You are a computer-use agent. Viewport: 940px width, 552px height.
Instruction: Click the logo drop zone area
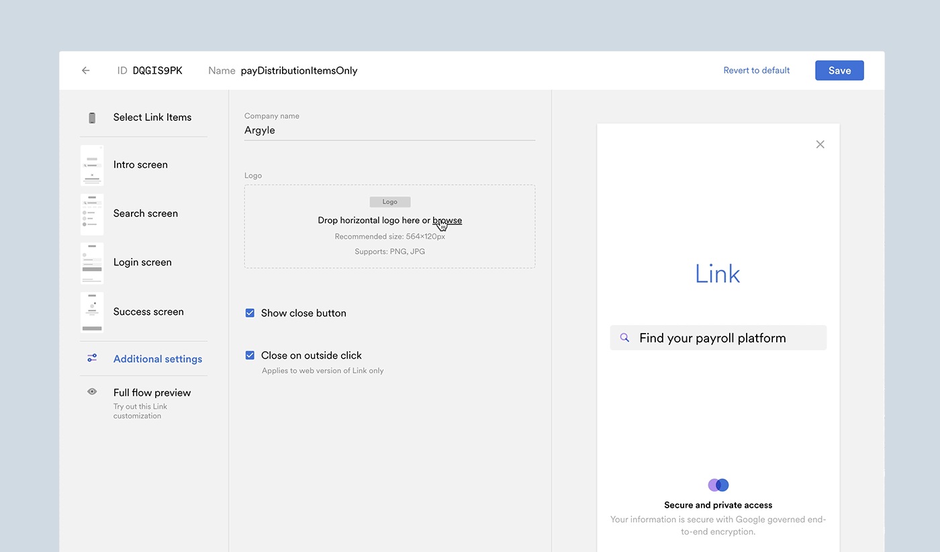pyautogui.click(x=389, y=227)
